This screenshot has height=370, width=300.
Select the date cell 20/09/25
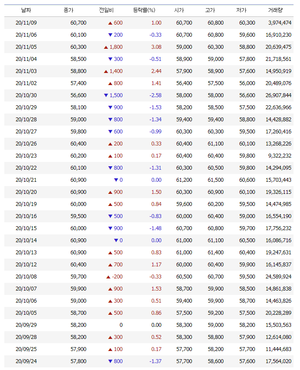(x=26, y=349)
